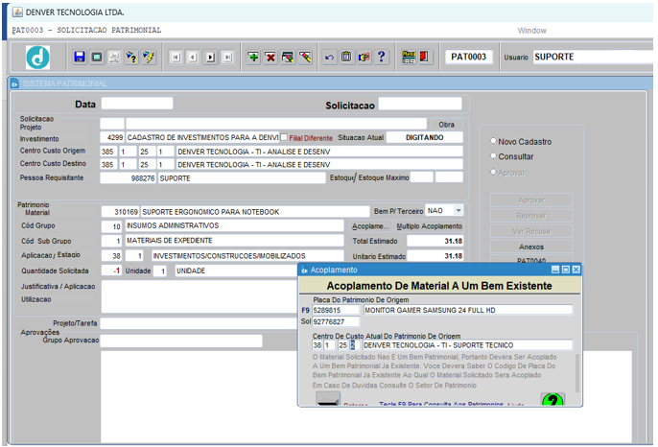Select the Novo Cadastro radio button
The height and width of the screenshot is (447, 658).
point(493,142)
